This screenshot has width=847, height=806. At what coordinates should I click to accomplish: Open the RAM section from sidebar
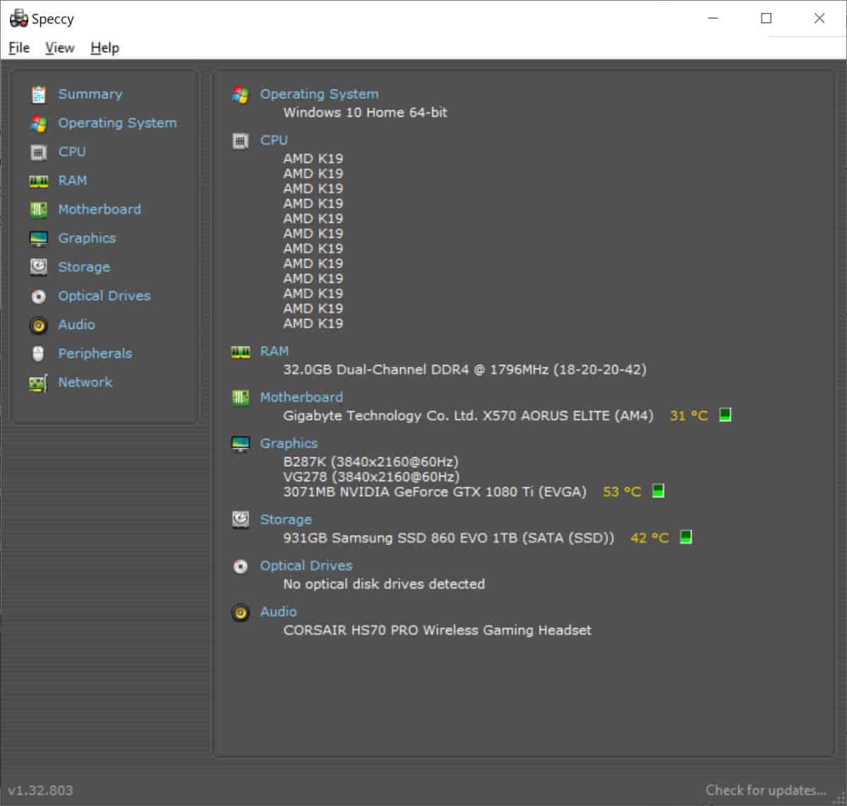73,181
